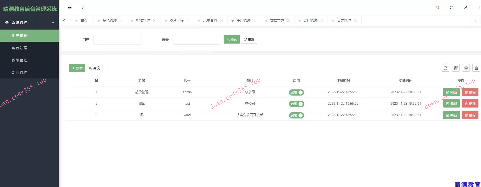
Task: Toggle the 启用 switch for admin
Action: click(x=296, y=92)
